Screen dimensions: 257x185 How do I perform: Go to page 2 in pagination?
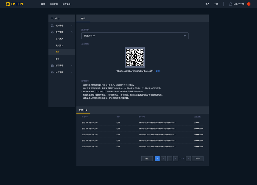tap(163, 159)
